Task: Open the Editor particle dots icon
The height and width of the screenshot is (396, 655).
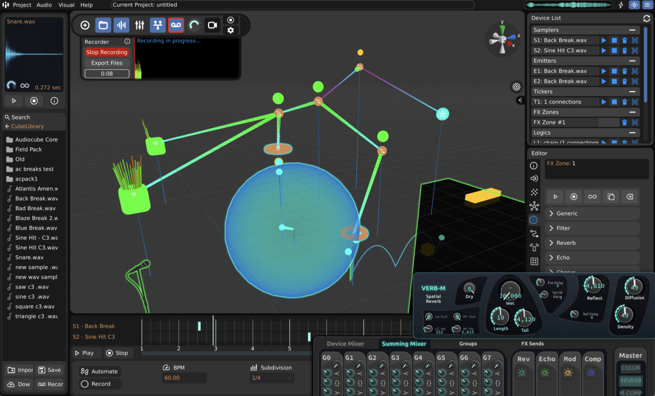Action: click(x=534, y=192)
